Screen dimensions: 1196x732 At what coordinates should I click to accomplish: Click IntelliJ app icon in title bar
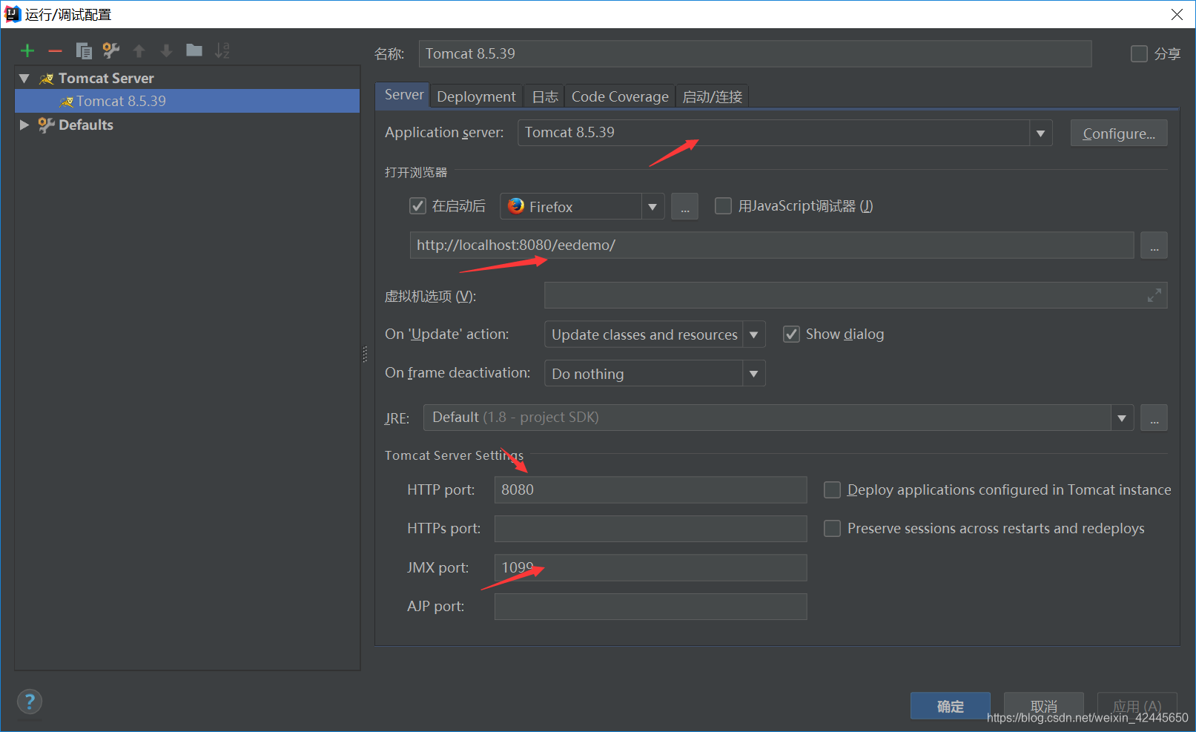click(13, 14)
